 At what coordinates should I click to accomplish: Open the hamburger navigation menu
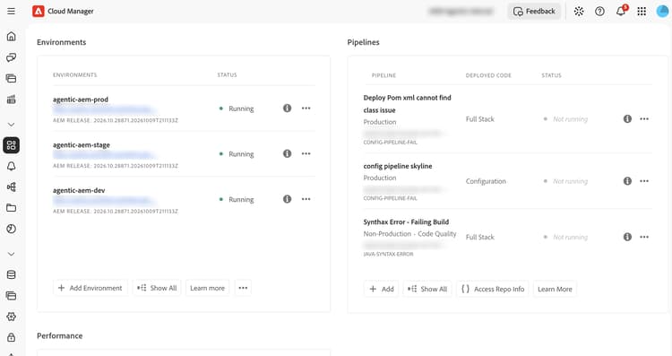pyautogui.click(x=11, y=11)
